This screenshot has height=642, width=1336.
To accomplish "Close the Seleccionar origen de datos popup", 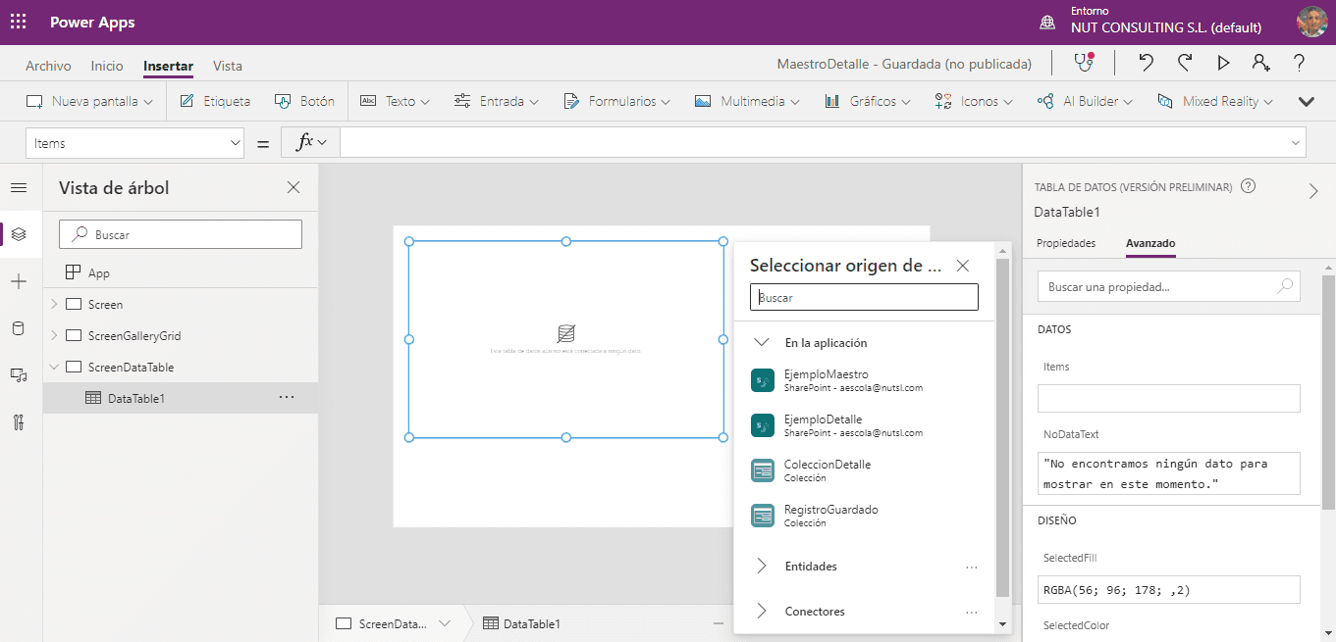I will [963, 266].
